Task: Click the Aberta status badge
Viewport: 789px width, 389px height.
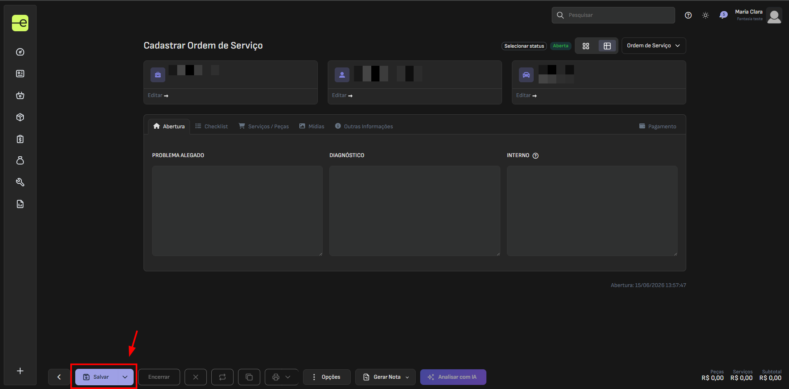Action: 561,46
